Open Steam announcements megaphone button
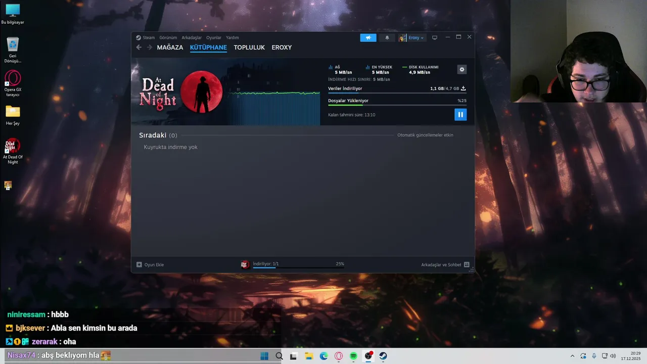 [x=368, y=37]
